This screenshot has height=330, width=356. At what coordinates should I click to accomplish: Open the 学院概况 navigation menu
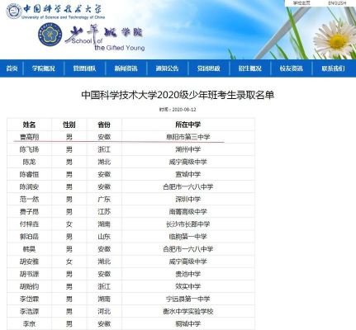44,68
